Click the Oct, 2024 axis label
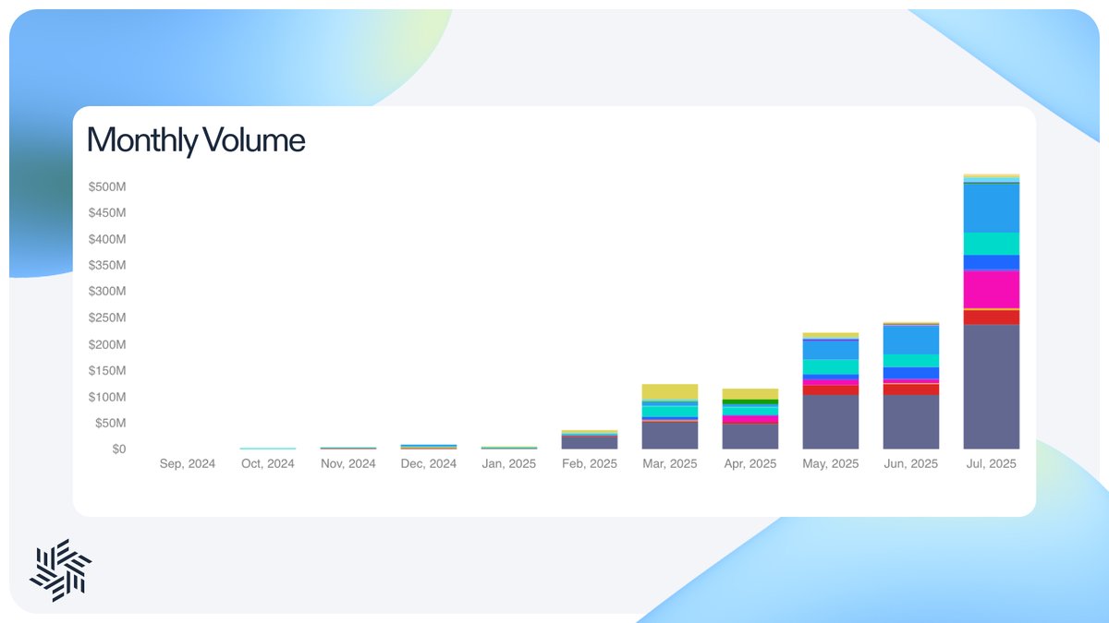1109x623 pixels. pos(268,463)
